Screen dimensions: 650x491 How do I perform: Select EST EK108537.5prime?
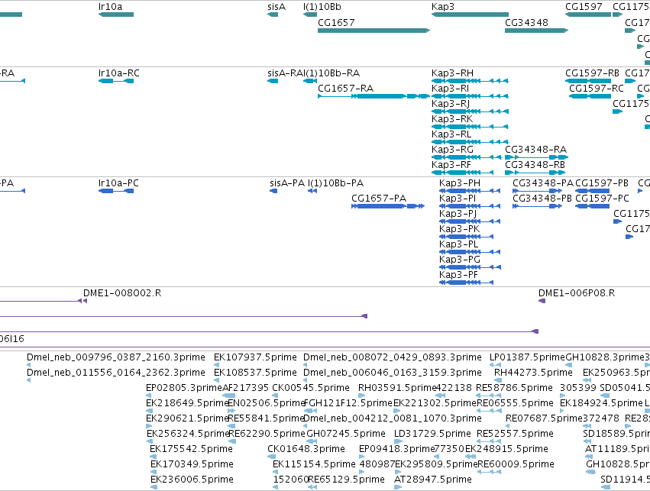216,380
